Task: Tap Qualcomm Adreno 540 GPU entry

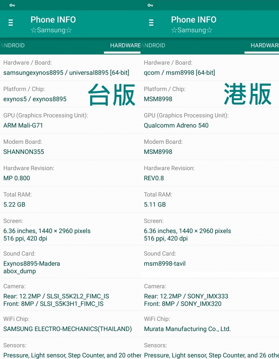Action: click(176, 125)
